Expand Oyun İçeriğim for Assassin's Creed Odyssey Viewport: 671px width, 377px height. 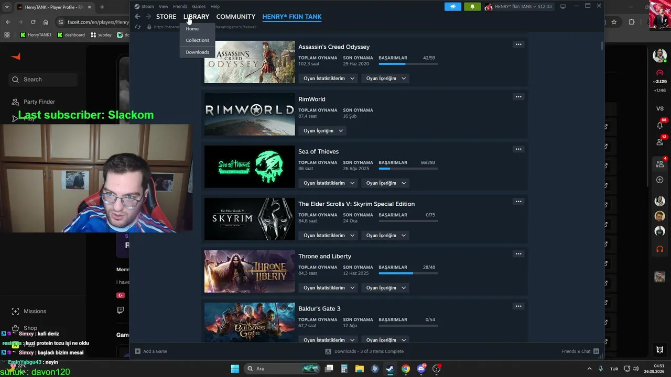pyautogui.click(x=386, y=79)
